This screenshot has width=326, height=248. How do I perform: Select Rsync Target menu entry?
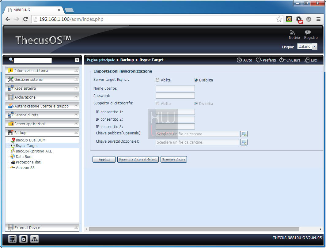(x=27, y=146)
